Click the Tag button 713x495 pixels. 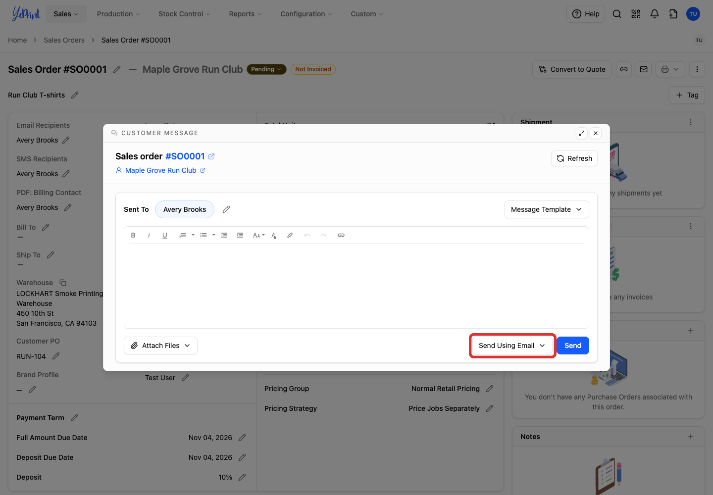(x=687, y=95)
